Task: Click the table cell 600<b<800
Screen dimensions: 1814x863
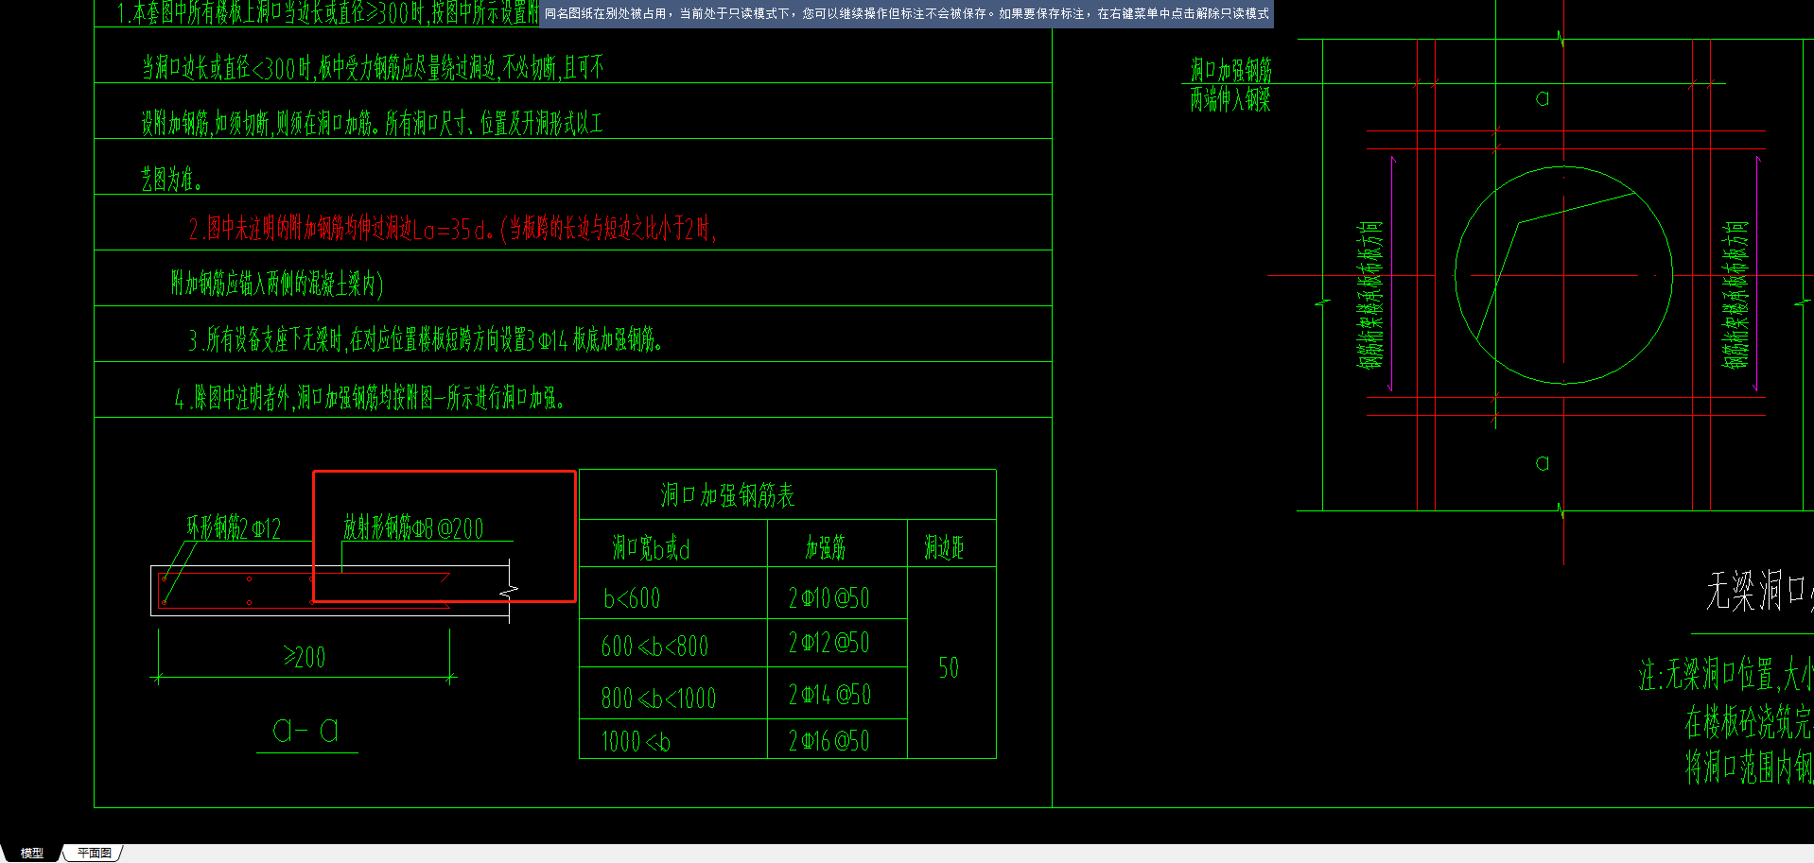Action: (x=654, y=647)
